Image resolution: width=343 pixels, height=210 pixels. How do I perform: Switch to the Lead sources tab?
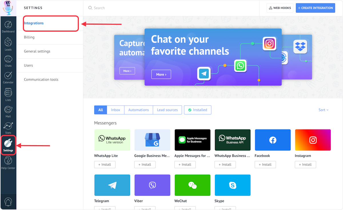[167, 110]
